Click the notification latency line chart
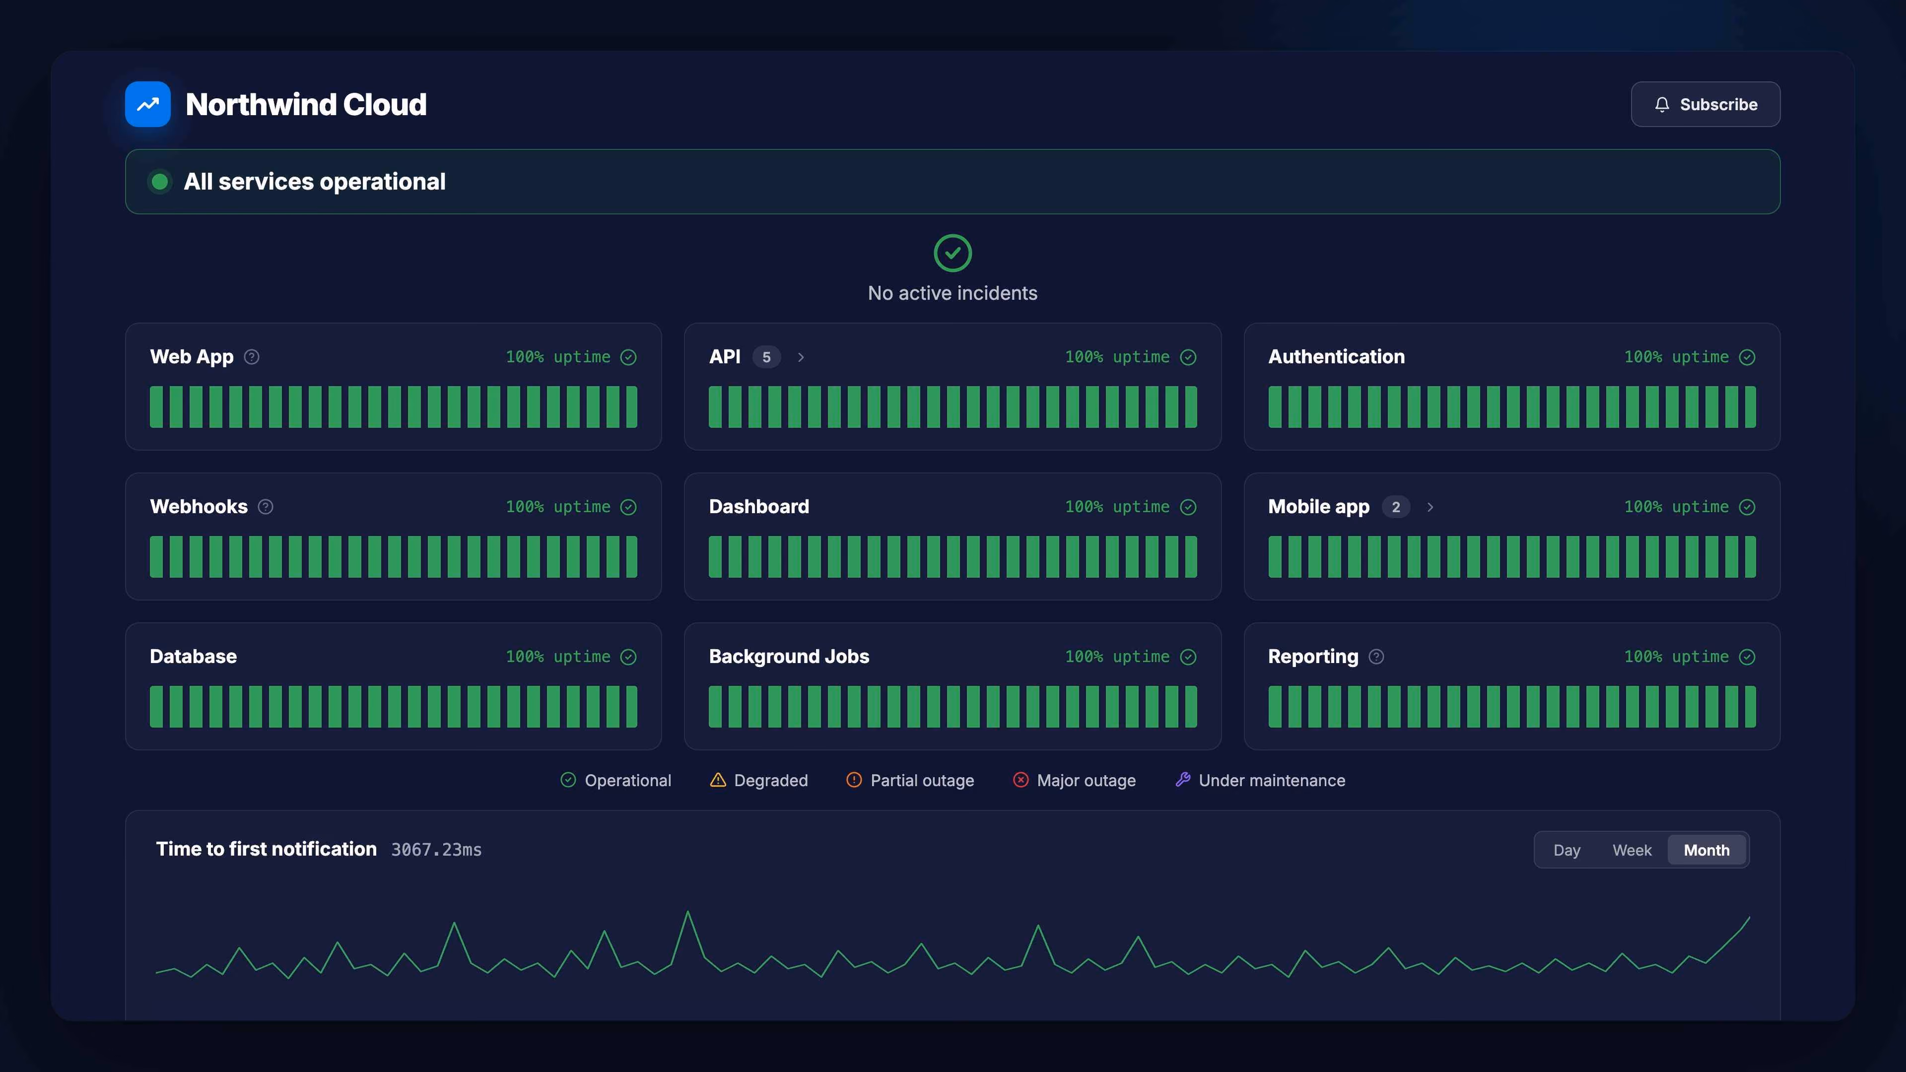 pyautogui.click(x=953, y=945)
